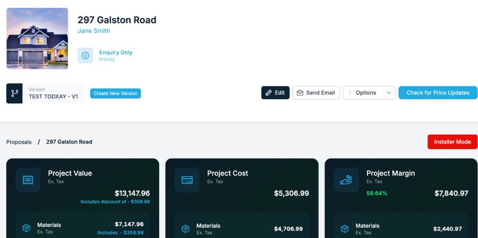Check for Price Updates
The width and height of the screenshot is (478, 238).
[x=438, y=93]
